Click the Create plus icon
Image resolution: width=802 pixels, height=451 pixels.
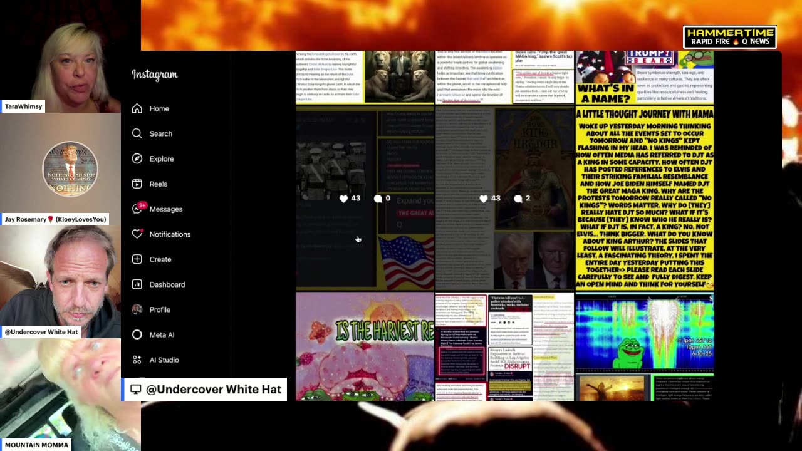(x=137, y=259)
